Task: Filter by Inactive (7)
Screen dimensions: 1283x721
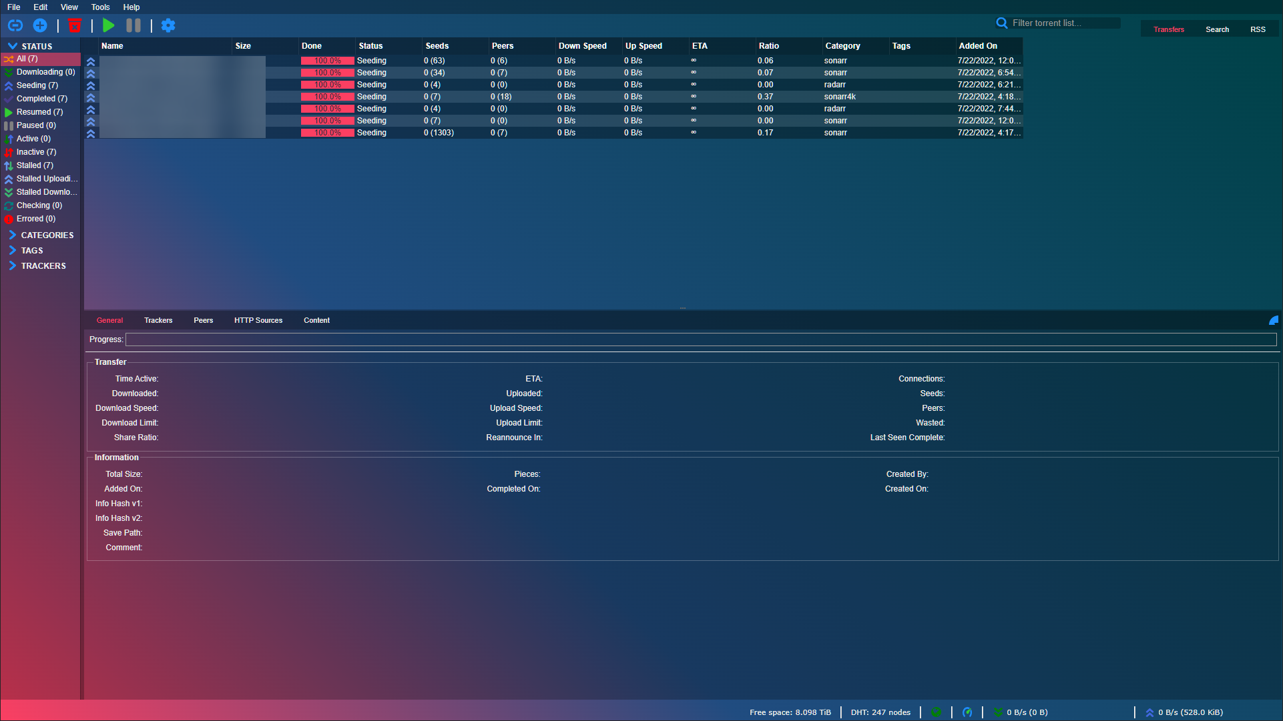Action: [41, 152]
